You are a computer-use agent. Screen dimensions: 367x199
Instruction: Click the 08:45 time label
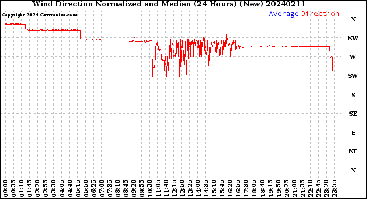coord(126,188)
